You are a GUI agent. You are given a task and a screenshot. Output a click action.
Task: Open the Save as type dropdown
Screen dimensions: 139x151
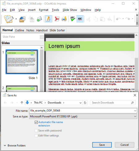coord(83,117)
